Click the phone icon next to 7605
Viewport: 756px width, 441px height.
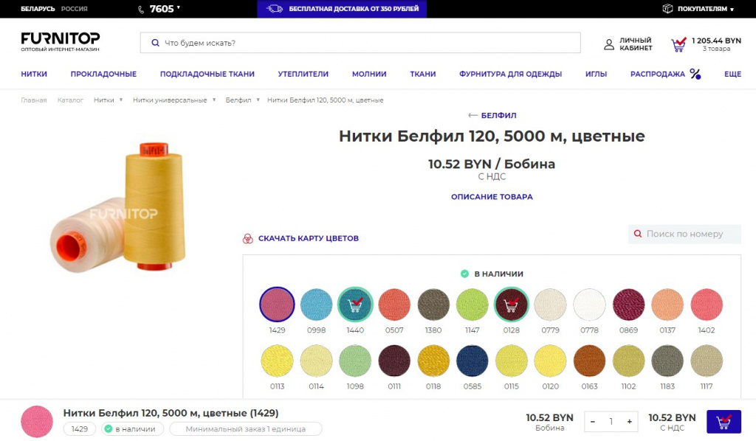(x=141, y=9)
